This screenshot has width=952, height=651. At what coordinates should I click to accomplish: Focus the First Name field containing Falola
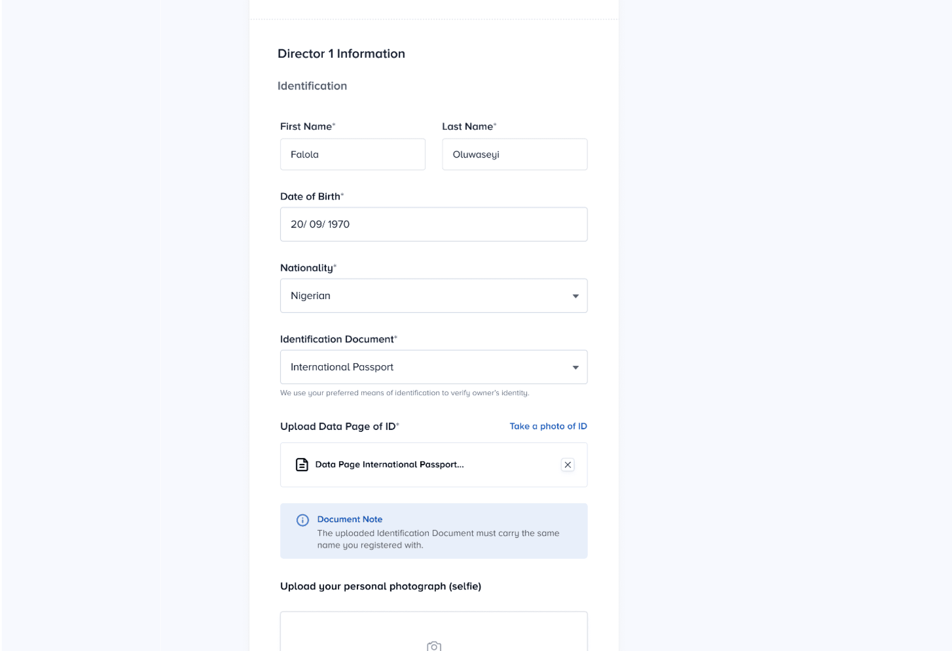click(x=353, y=154)
